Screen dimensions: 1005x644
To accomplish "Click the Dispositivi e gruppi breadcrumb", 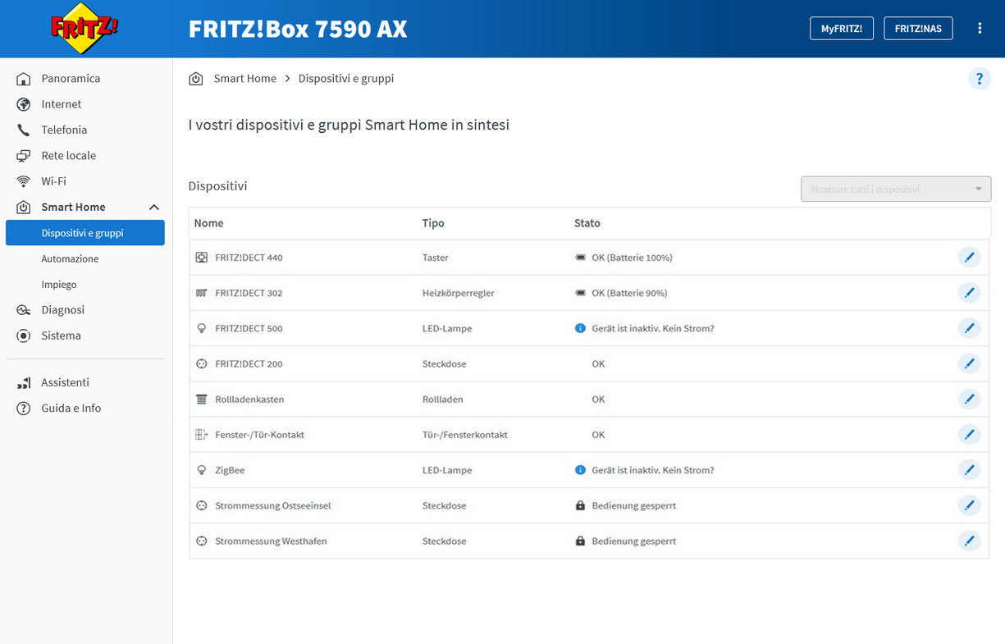I will pos(346,79).
